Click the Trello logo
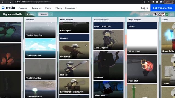 point(8,8)
